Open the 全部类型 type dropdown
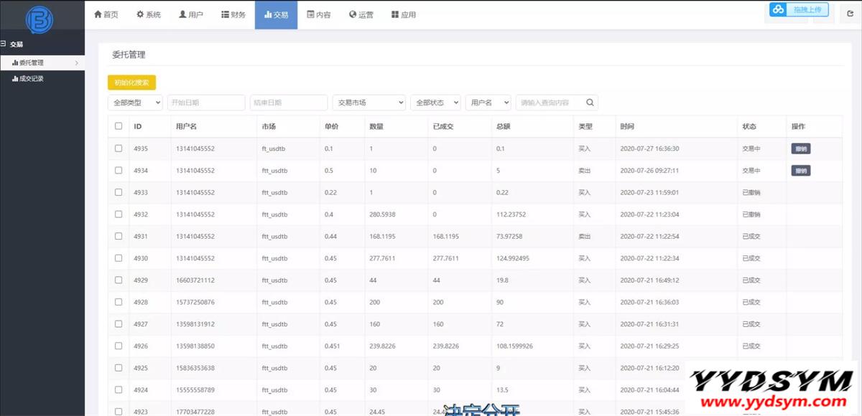 tap(135, 103)
